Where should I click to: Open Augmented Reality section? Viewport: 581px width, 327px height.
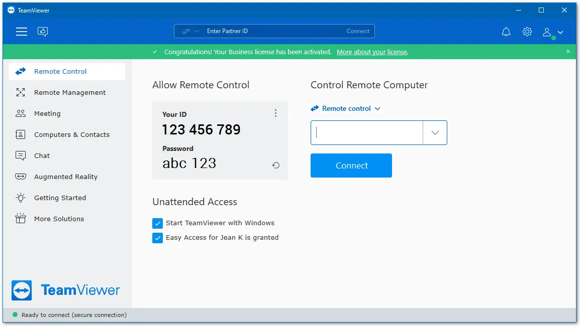(x=67, y=177)
